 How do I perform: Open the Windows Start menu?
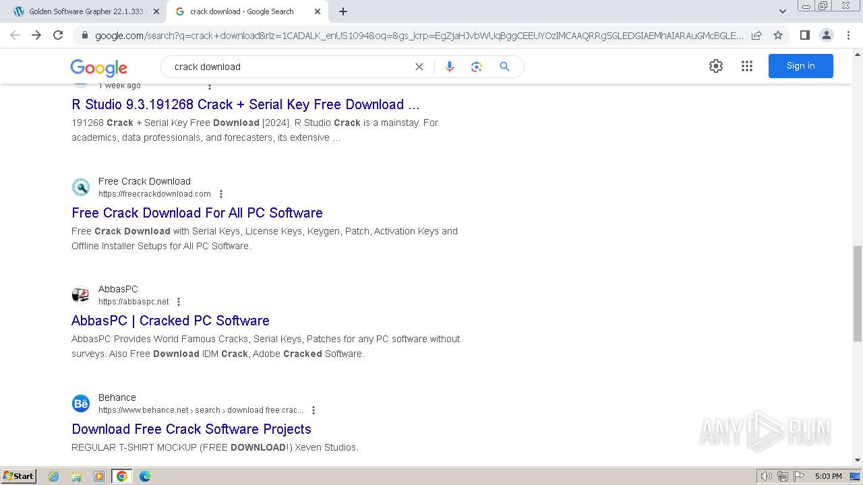point(18,476)
